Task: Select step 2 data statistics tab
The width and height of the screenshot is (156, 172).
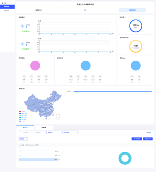Action: click(132, 10)
